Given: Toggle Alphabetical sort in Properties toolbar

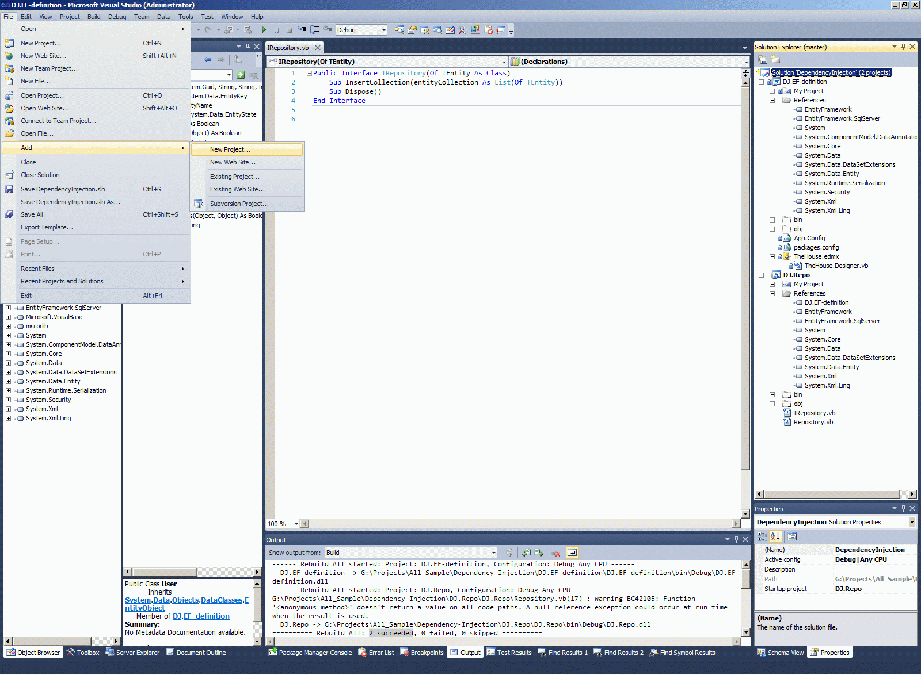Looking at the screenshot, I should (x=775, y=536).
